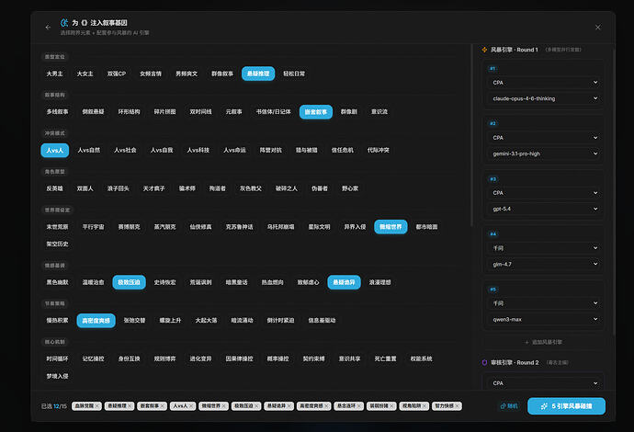634x432 pixels.
Task: Enable the 书信体/日记体 structure tag
Action: [273, 111]
